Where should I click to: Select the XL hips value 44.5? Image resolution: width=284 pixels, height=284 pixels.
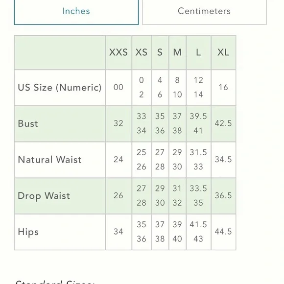(223, 232)
